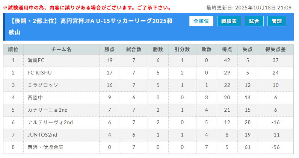The image size is (299, 158).
Task: Open the 管理 tab
Action: pos(276,21)
